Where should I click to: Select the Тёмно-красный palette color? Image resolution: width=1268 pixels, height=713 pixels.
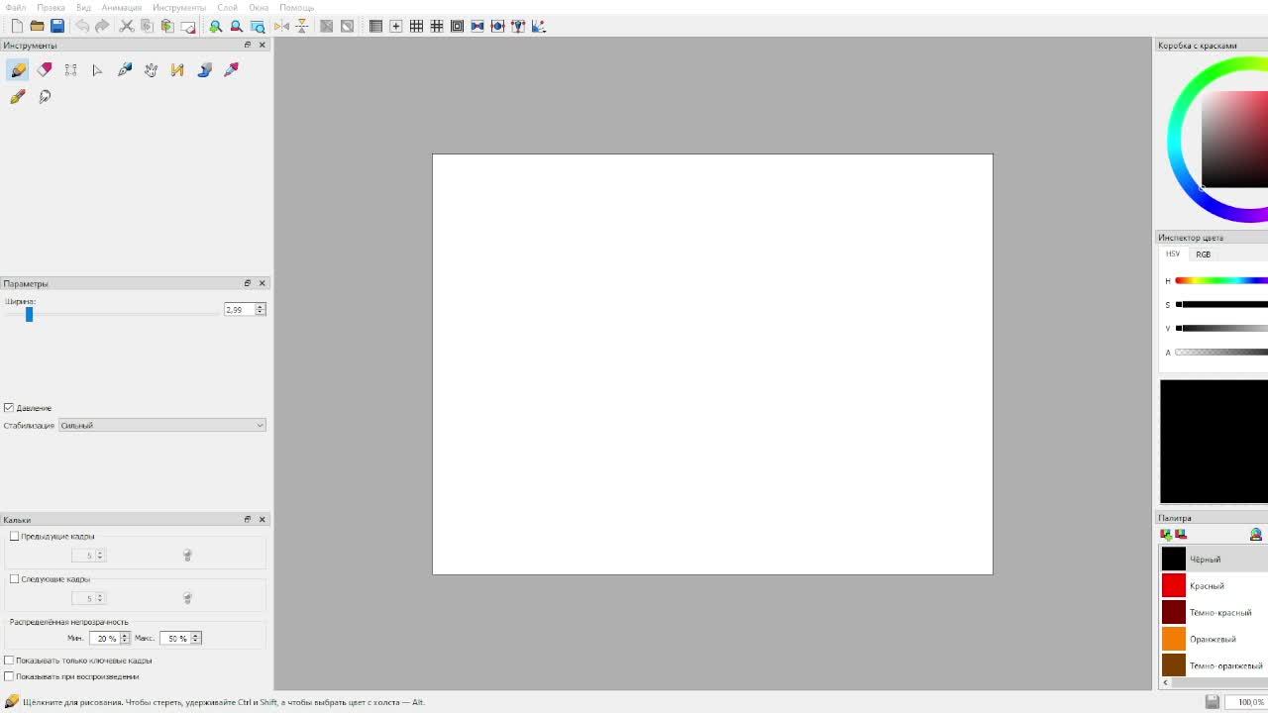(x=1215, y=612)
